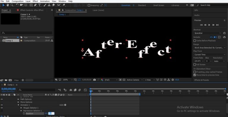The height and width of the screenshot is (117, 228).
Task: Select the Rotation tool
Action: (x=17, y=5)
